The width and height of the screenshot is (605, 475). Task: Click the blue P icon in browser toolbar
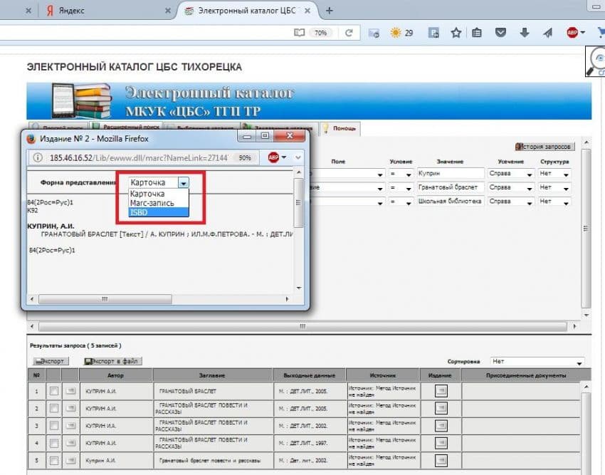(x=433, y=33)
